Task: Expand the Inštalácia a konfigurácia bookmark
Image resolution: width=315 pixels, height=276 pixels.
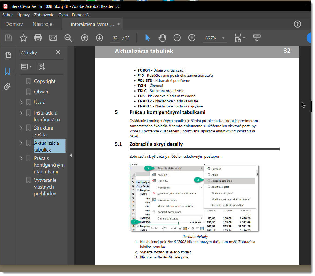Action: pyautogui.click(x=21, y=113)
